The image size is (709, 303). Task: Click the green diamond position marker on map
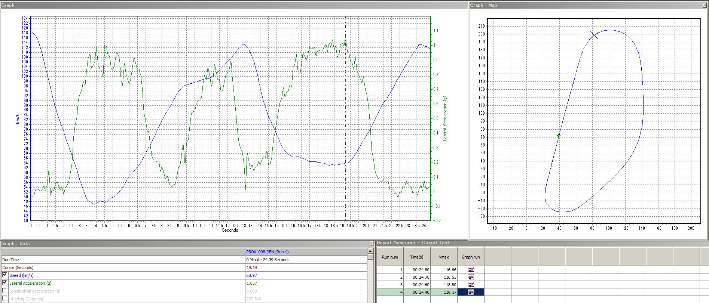[559, 136]
